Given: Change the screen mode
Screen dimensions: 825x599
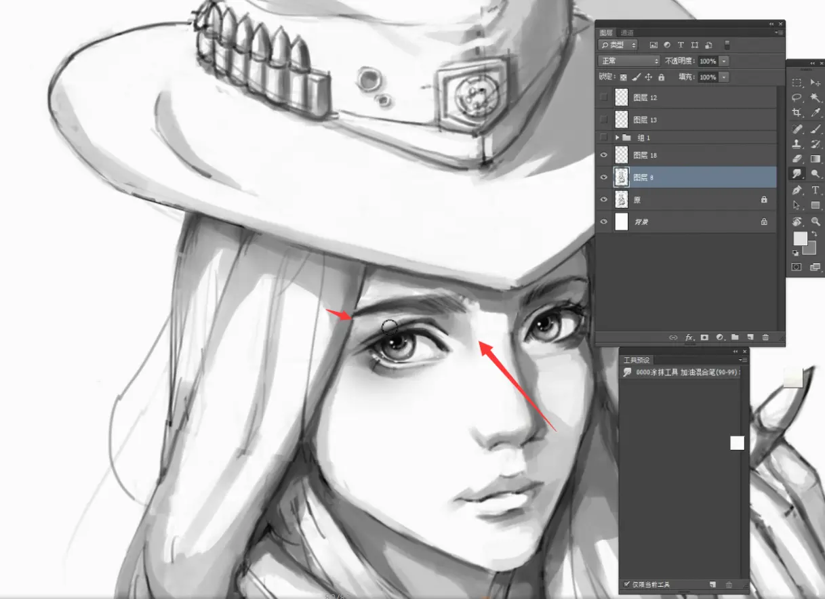Looking at the screenshot, I should click(x=816, y=267).
